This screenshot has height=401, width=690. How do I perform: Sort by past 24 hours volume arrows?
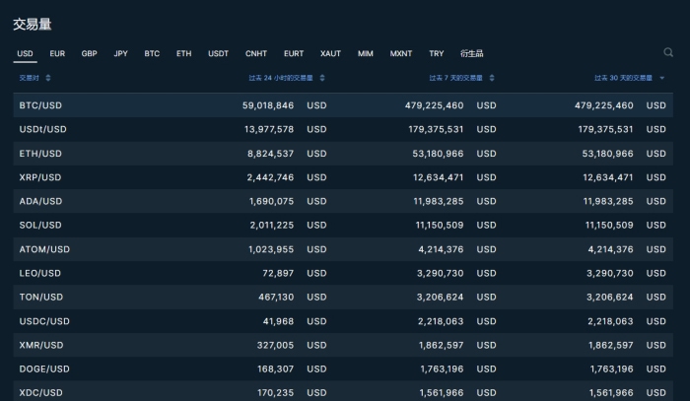[322, 78]
